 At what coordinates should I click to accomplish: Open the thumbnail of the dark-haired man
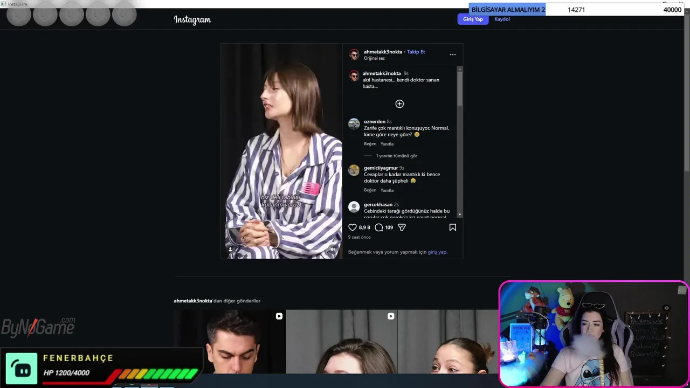pyautogui.click(x=230, y=342)
